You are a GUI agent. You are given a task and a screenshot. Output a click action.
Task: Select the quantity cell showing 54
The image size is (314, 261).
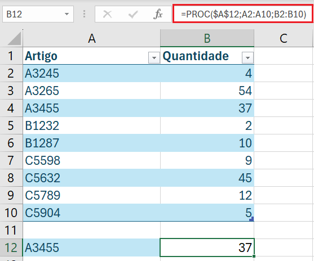coord(207,91)
